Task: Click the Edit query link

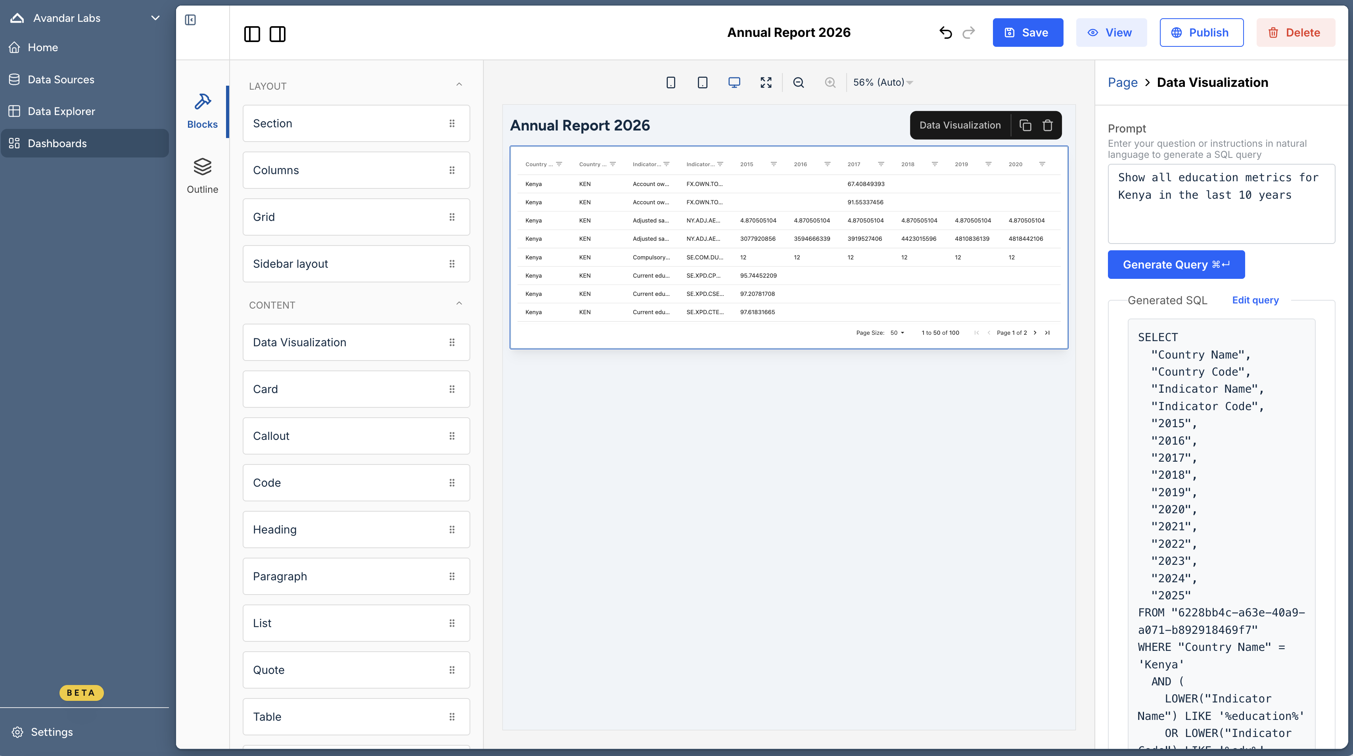Action: tap(1255, 300)
